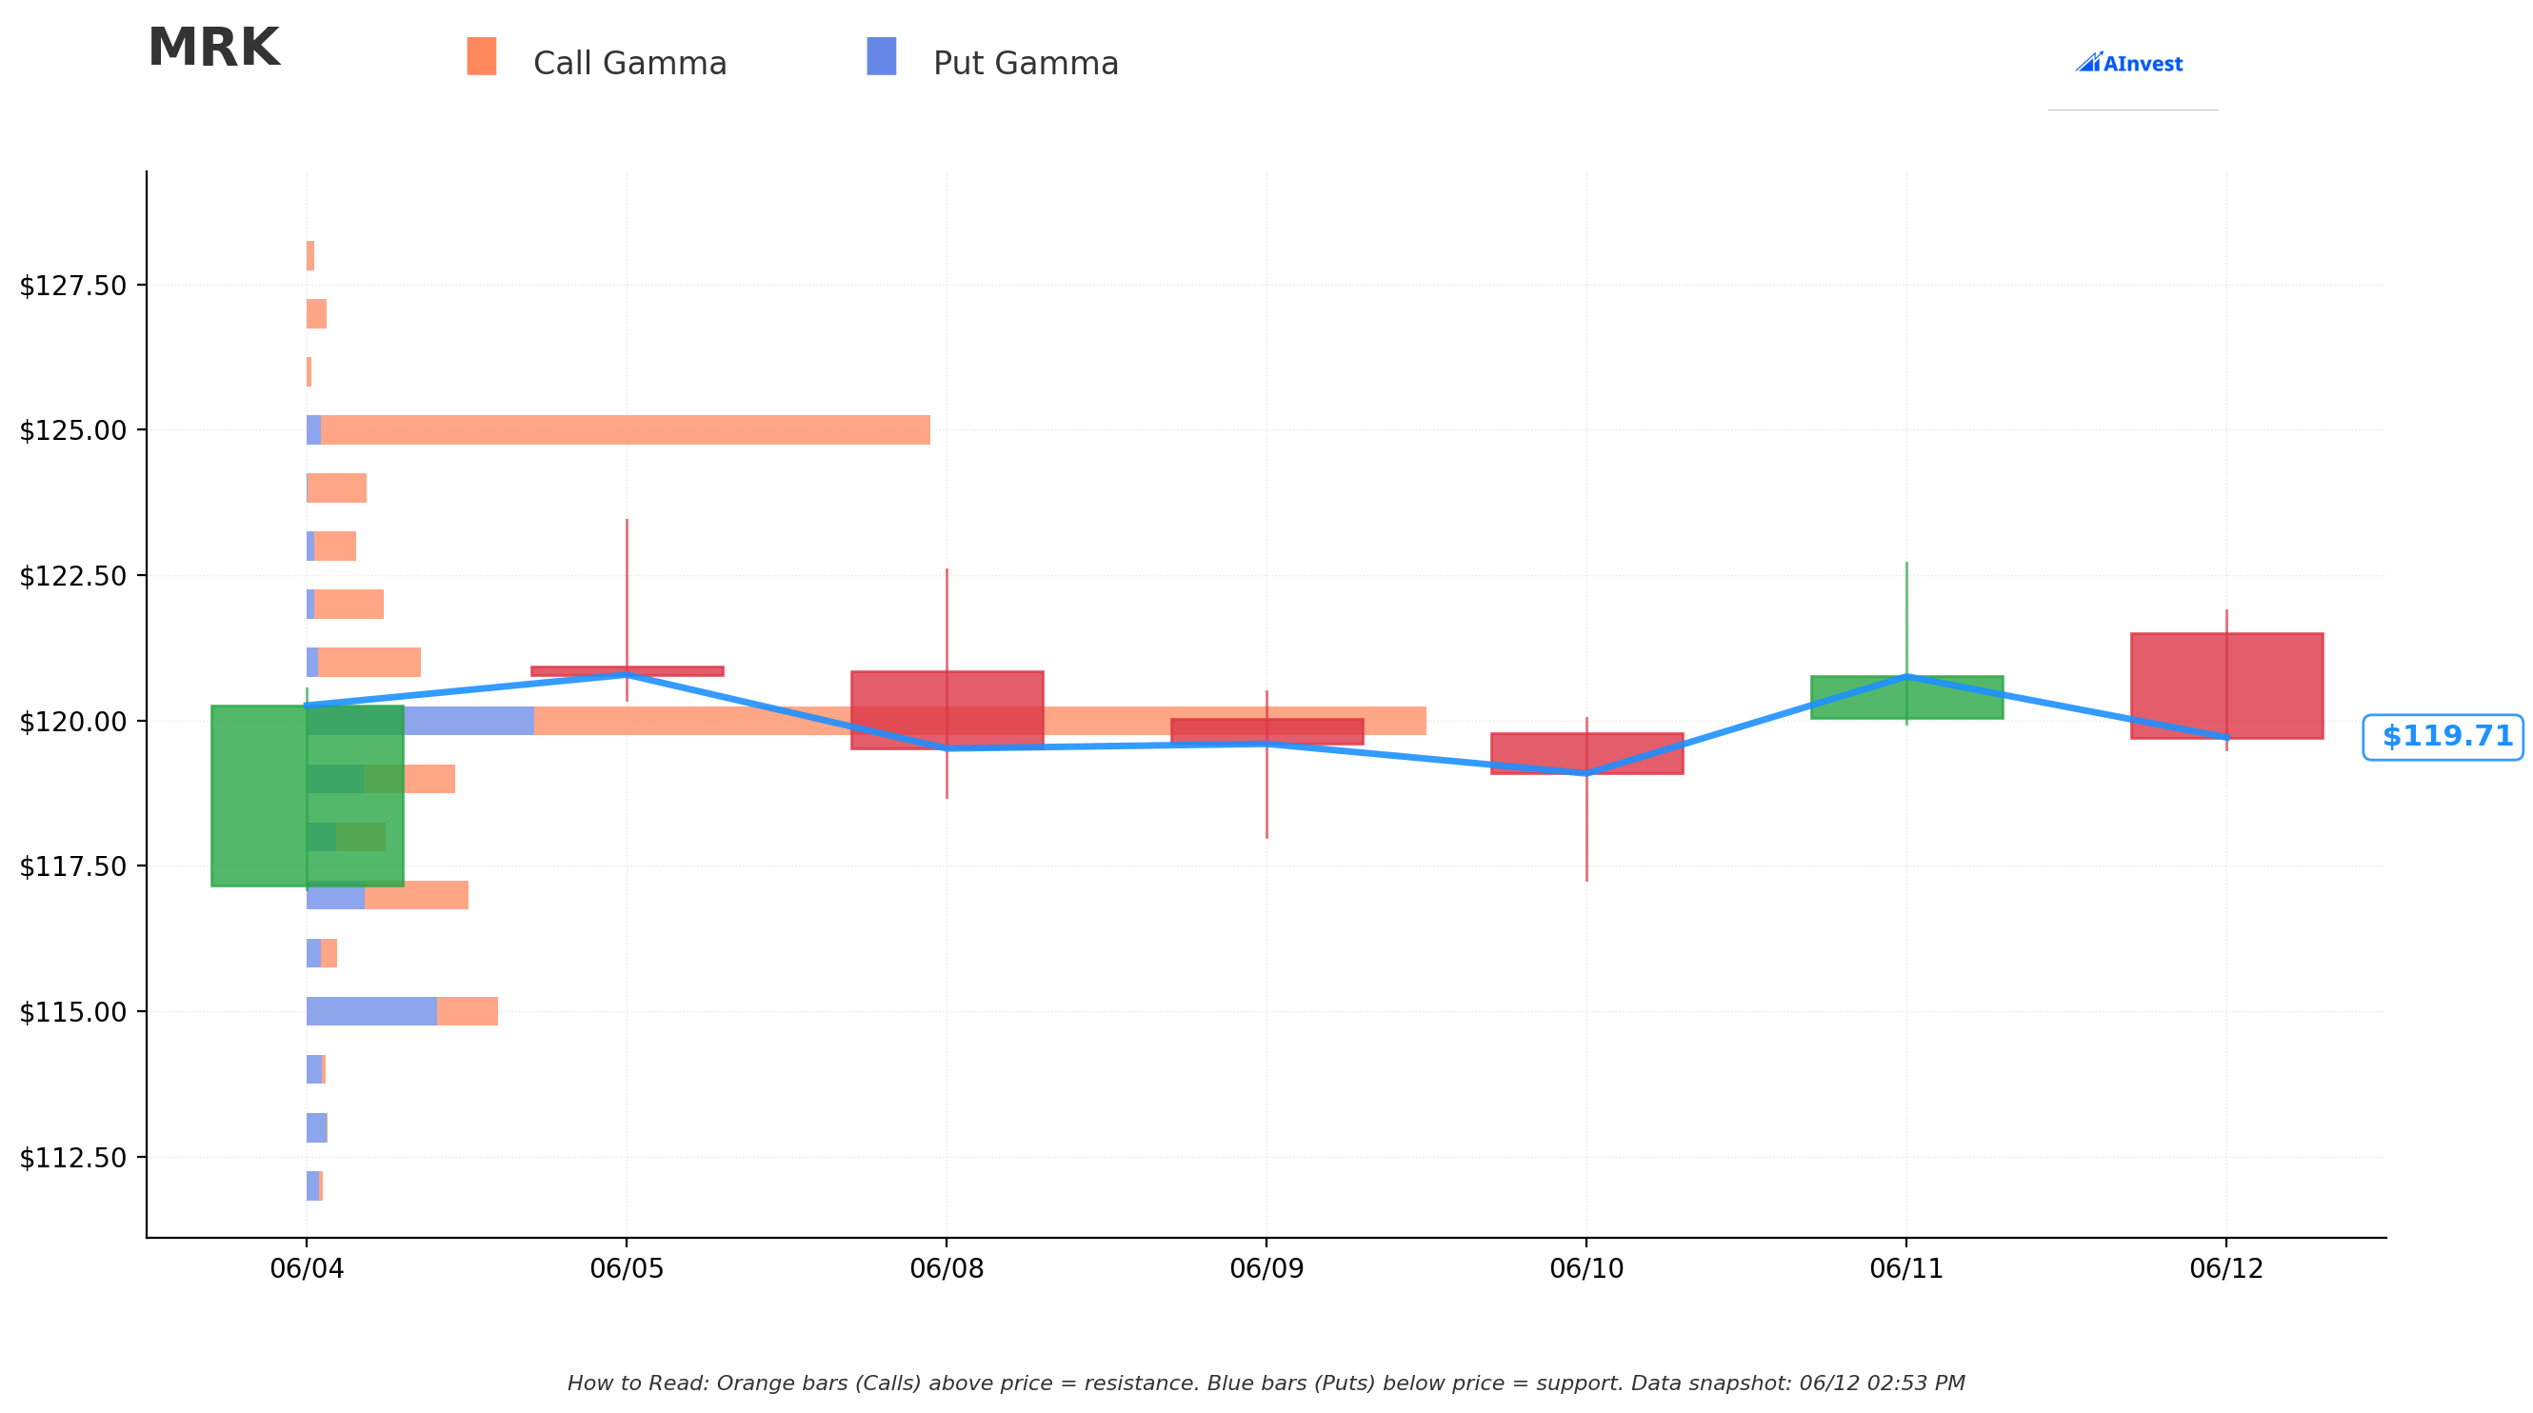This screenshot has height=1413, width=2533.
Task: Click the blue Put Gamma legend swatch
Action: (x=881, y=56)
